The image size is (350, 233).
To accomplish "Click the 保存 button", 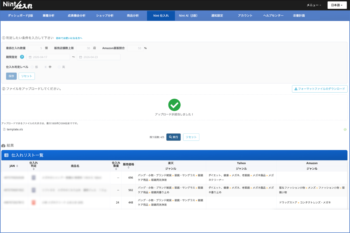I will pos(11,76).
